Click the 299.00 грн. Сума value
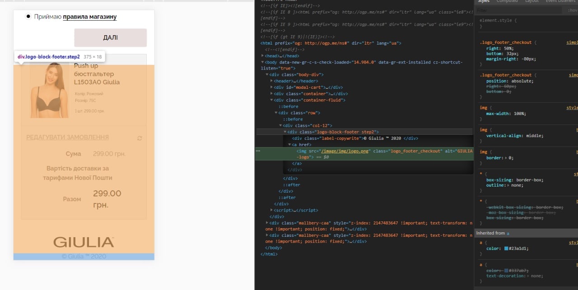The image size is (578, 290). tap(109, 154)
